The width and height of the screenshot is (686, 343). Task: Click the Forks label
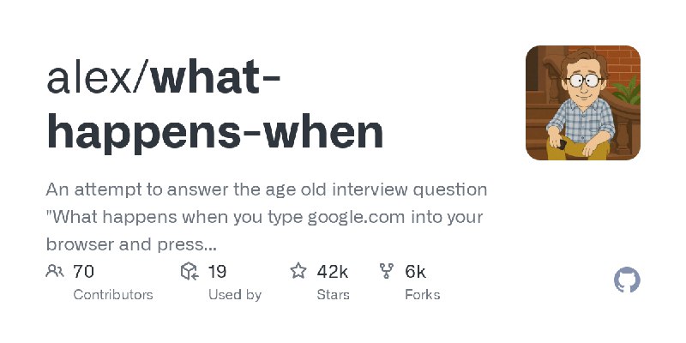pos(423,295)
